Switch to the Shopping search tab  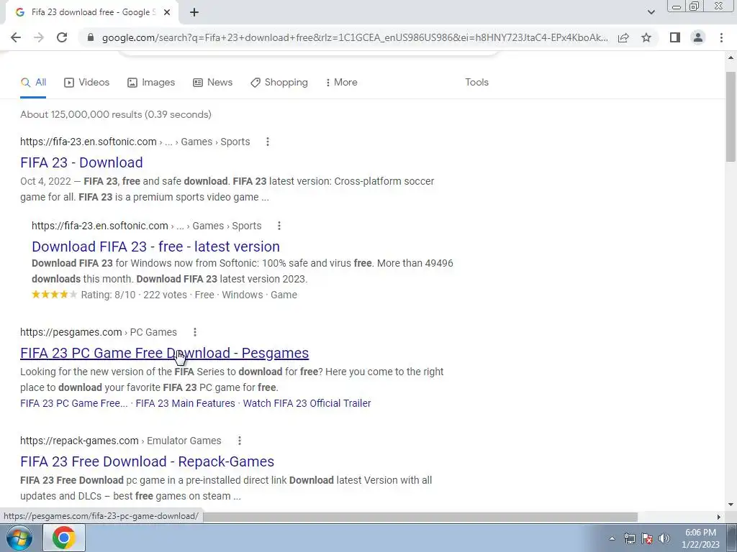point(279,83)
